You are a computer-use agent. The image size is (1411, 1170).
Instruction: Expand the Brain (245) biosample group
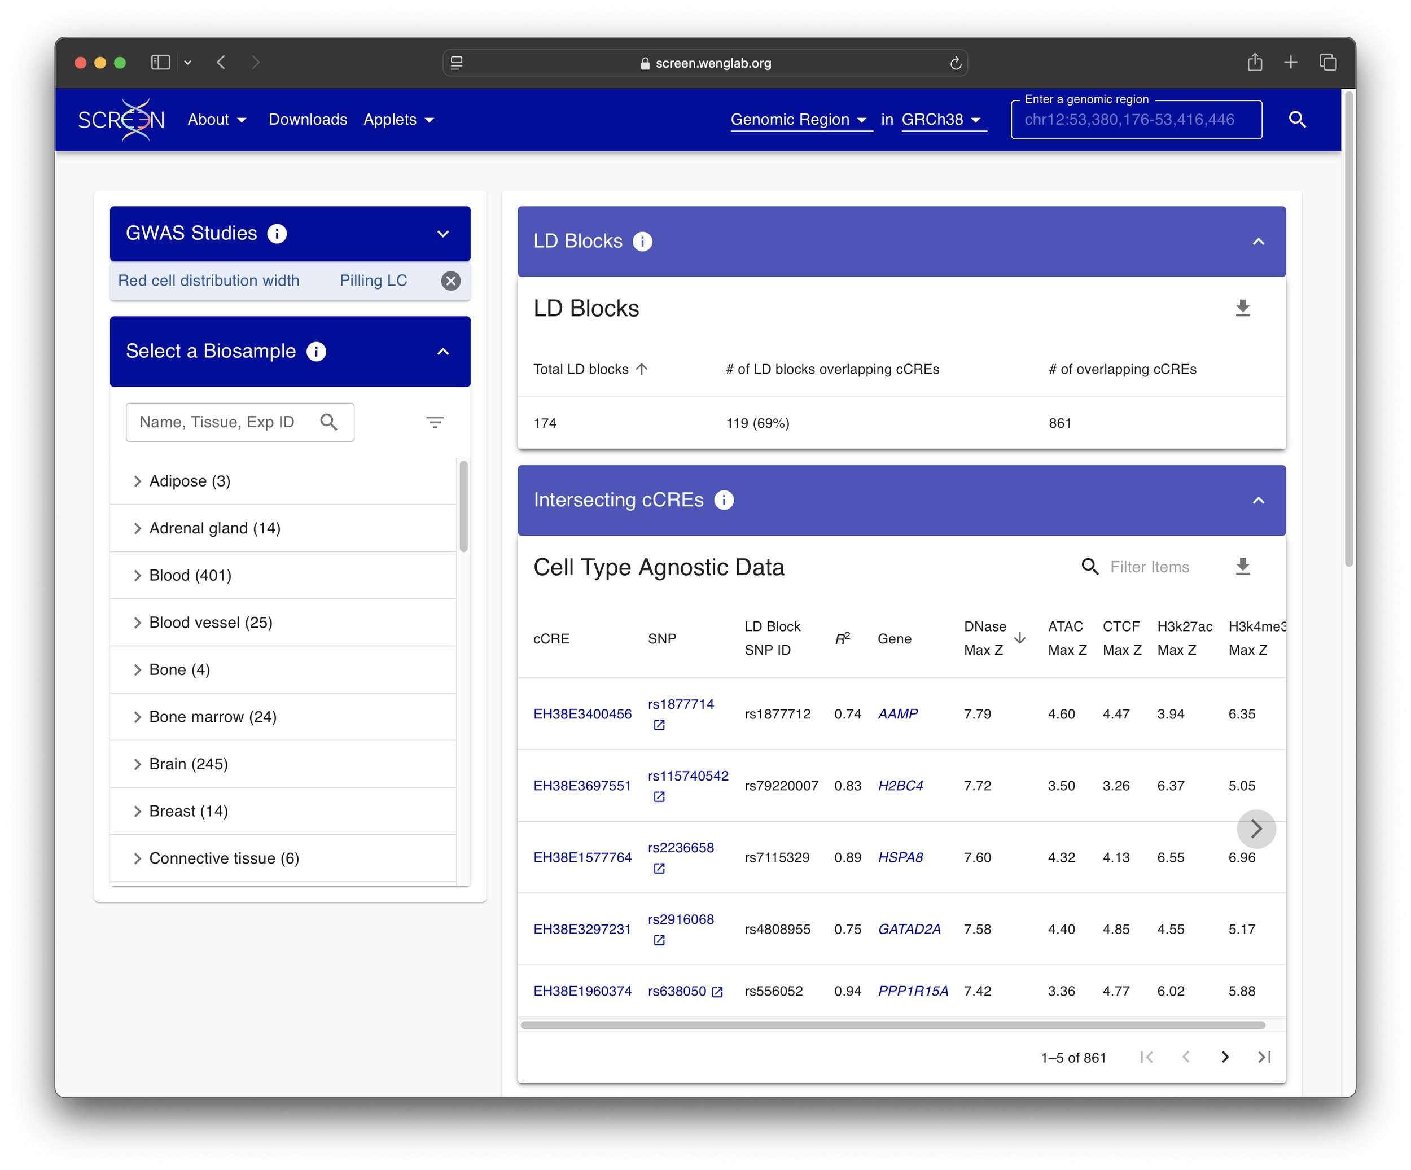tap(283, 764)
